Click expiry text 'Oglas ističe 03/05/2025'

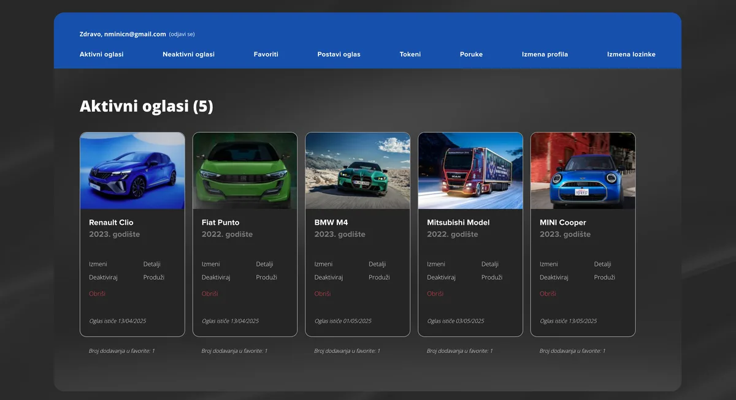point(456,321)
